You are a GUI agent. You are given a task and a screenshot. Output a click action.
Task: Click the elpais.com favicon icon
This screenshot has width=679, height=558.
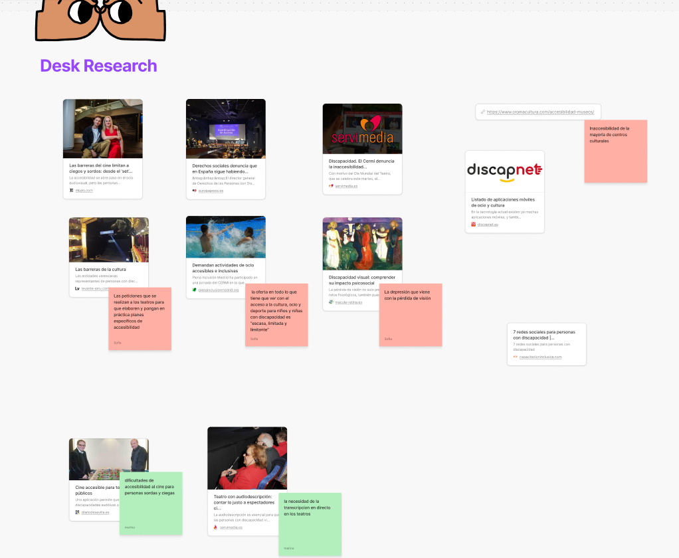pos(72,191)
